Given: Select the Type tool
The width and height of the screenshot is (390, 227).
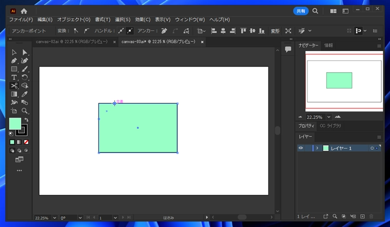Looking at the screenshot, I should point(14,77).
